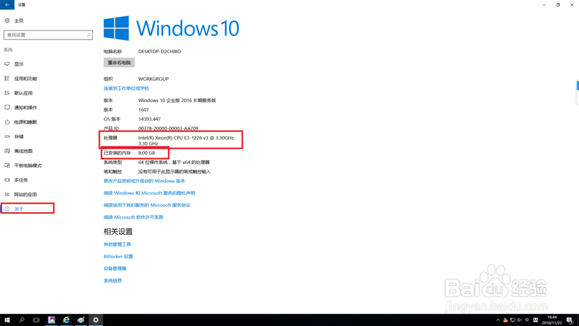Click the M input method tray icon
Image resolution: width=579 pixels, height=326 pixels.
tap(536, 320)
